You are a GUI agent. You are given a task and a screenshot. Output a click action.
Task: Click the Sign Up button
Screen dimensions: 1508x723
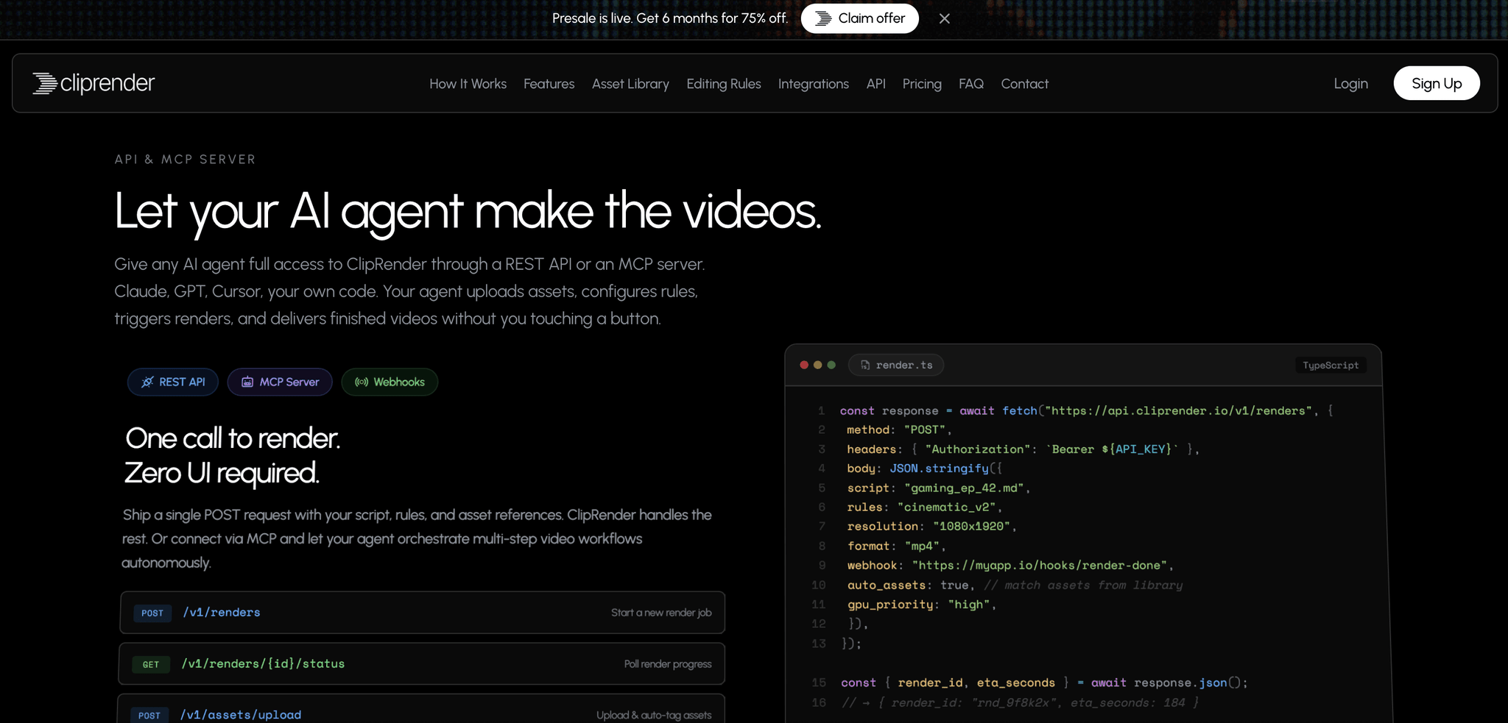pyautogui.click(x=1436, y=83)
